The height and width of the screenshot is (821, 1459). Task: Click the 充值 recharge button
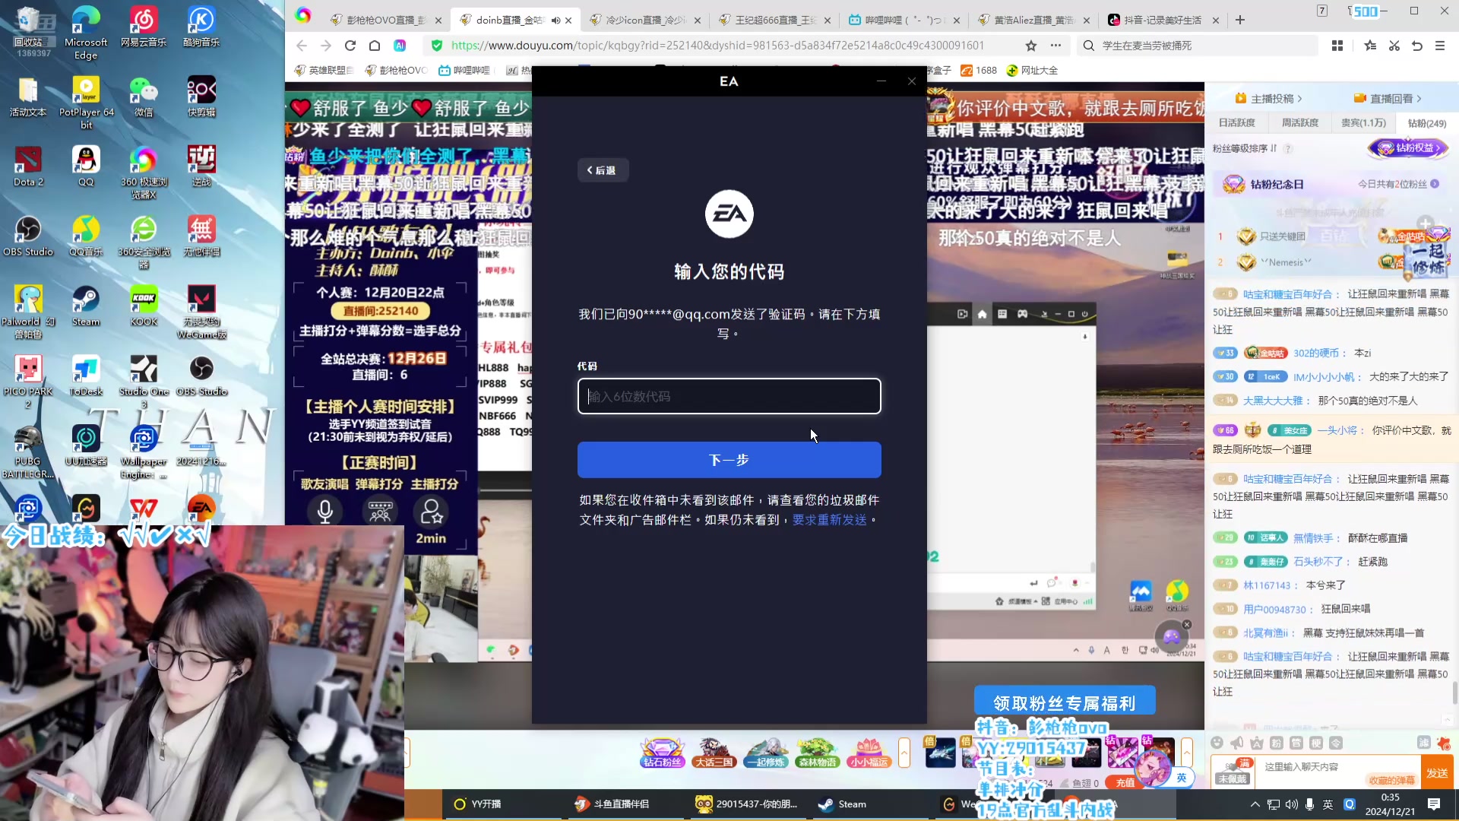pos(1125,782)
